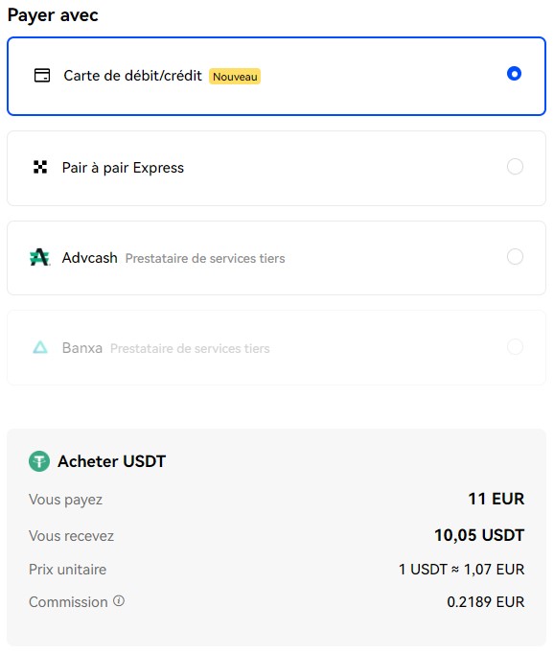Image resolution: width=554 pixels, height=654 pixels.
Task: Click the credit card icon
Action: 42,76
